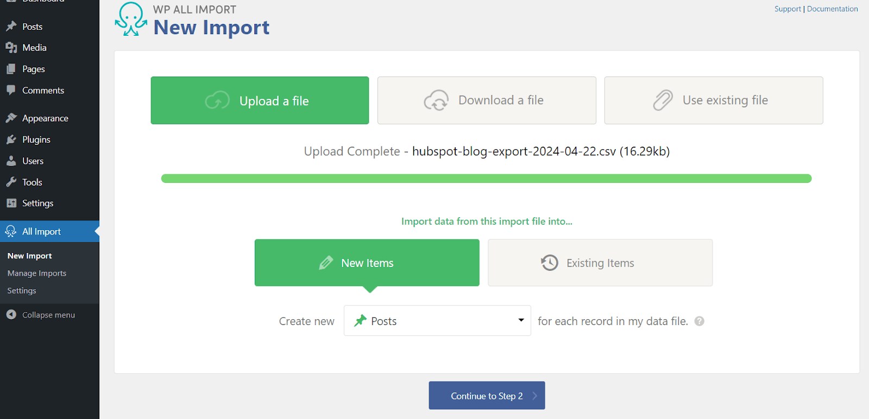Click the Media sidebar icon
The image size is (869, 419).
pos(11,48)
